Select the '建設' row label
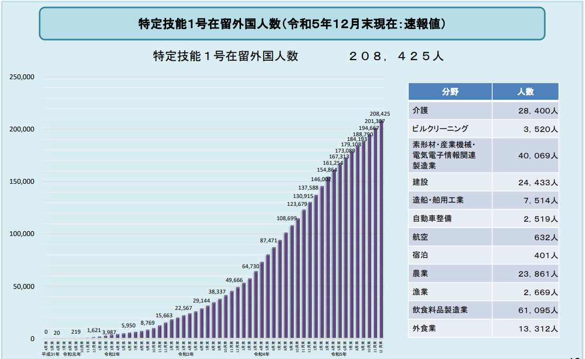Viewport: 585px width, 359px height. tap(420, 182)
